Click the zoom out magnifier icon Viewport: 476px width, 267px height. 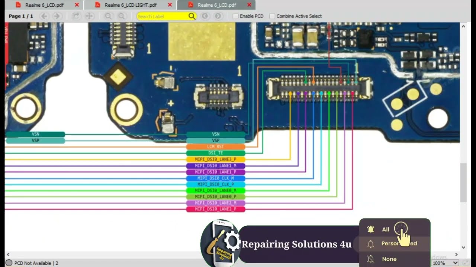(x=108, y=16)
